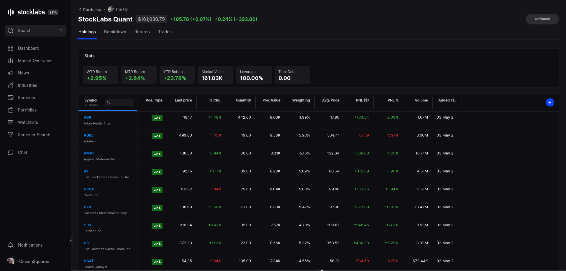Open the CROX ticker link
This screenshot has width=566, height=271.
point(89,189)
